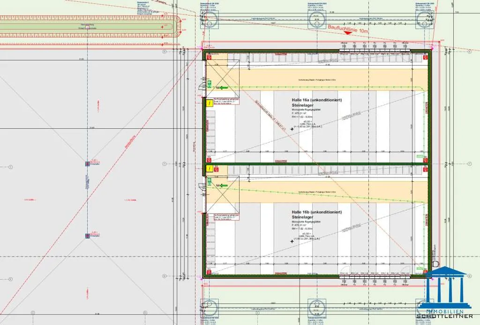This screenshot has width=480, height=325.
Task: Click the orange traffic-lane text in Halle 16a
Action: click(317, 80)
